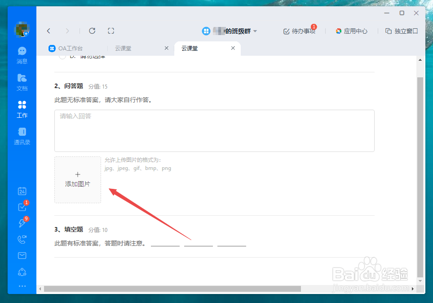The image size is (433, 303).
Task: Open 应用中心 app center
Action: click(352, 31)
